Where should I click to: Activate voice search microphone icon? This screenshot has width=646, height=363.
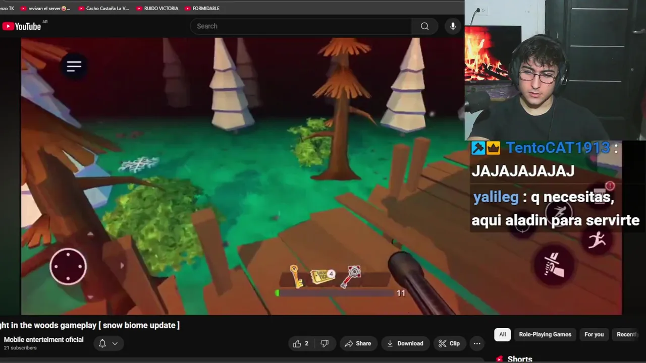point(453,26)
